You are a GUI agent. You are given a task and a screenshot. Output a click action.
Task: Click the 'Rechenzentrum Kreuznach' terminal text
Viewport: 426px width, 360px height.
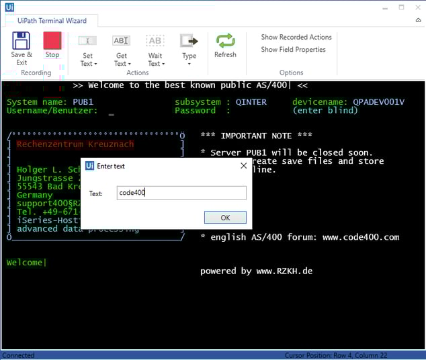click(75, 144)
